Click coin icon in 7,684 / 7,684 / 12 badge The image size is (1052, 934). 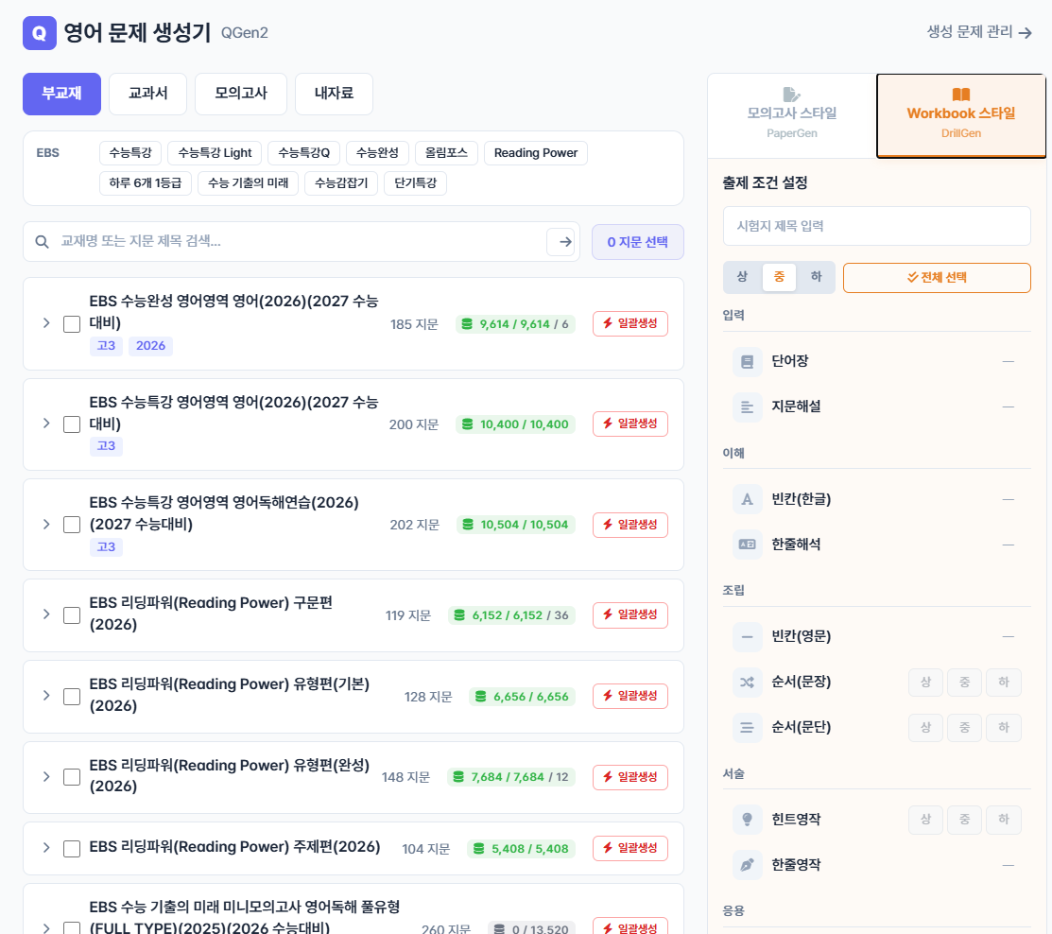[x=458, y=777]
